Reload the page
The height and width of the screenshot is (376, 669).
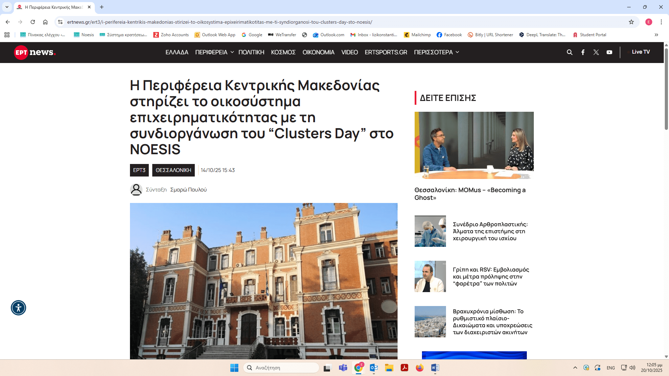click(33, 22)
